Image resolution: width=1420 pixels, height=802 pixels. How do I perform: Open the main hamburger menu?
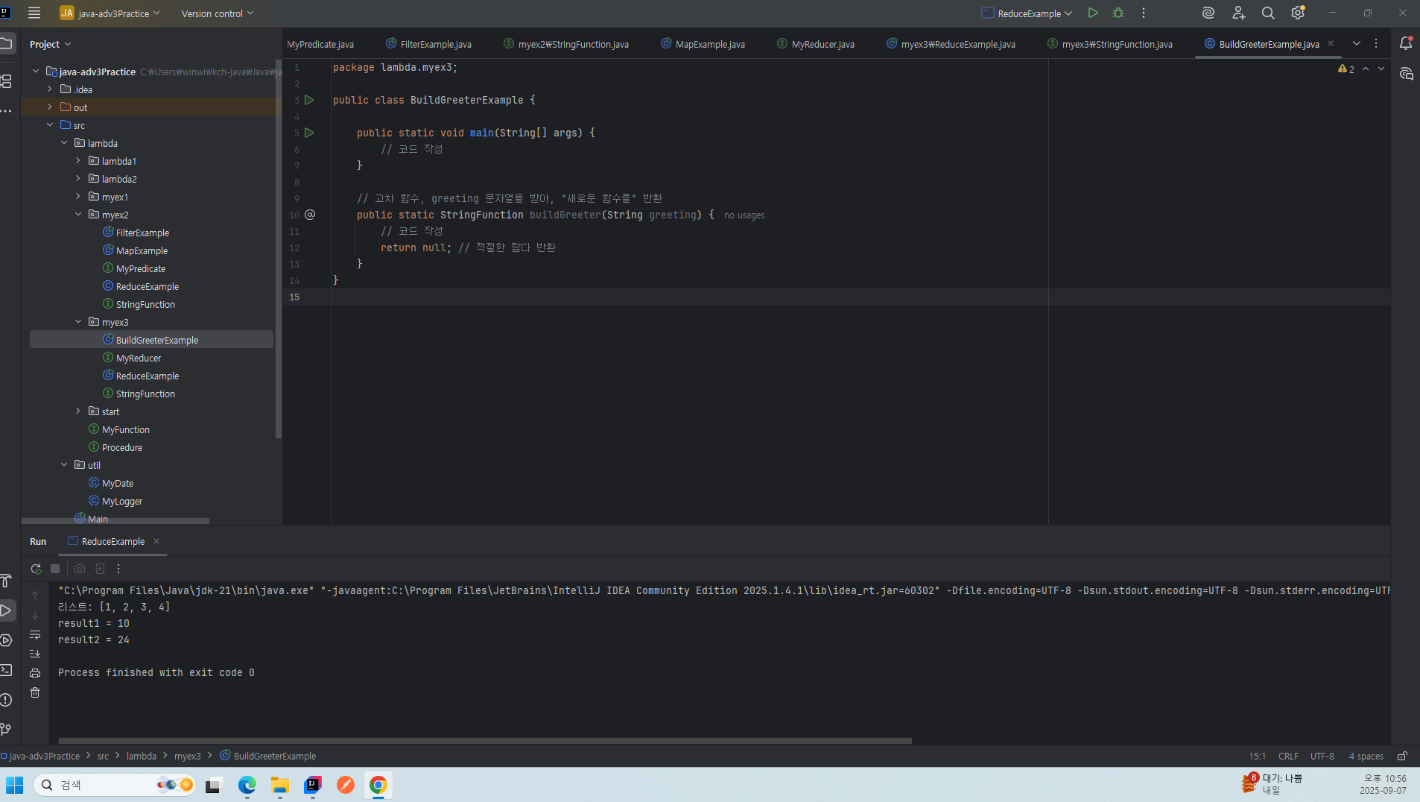(x=34, y=13)
